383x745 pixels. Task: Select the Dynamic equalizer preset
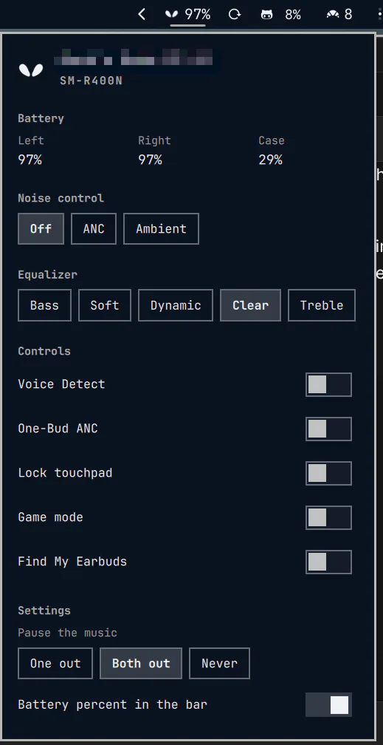pyautogui.click(x=176, y=305)
